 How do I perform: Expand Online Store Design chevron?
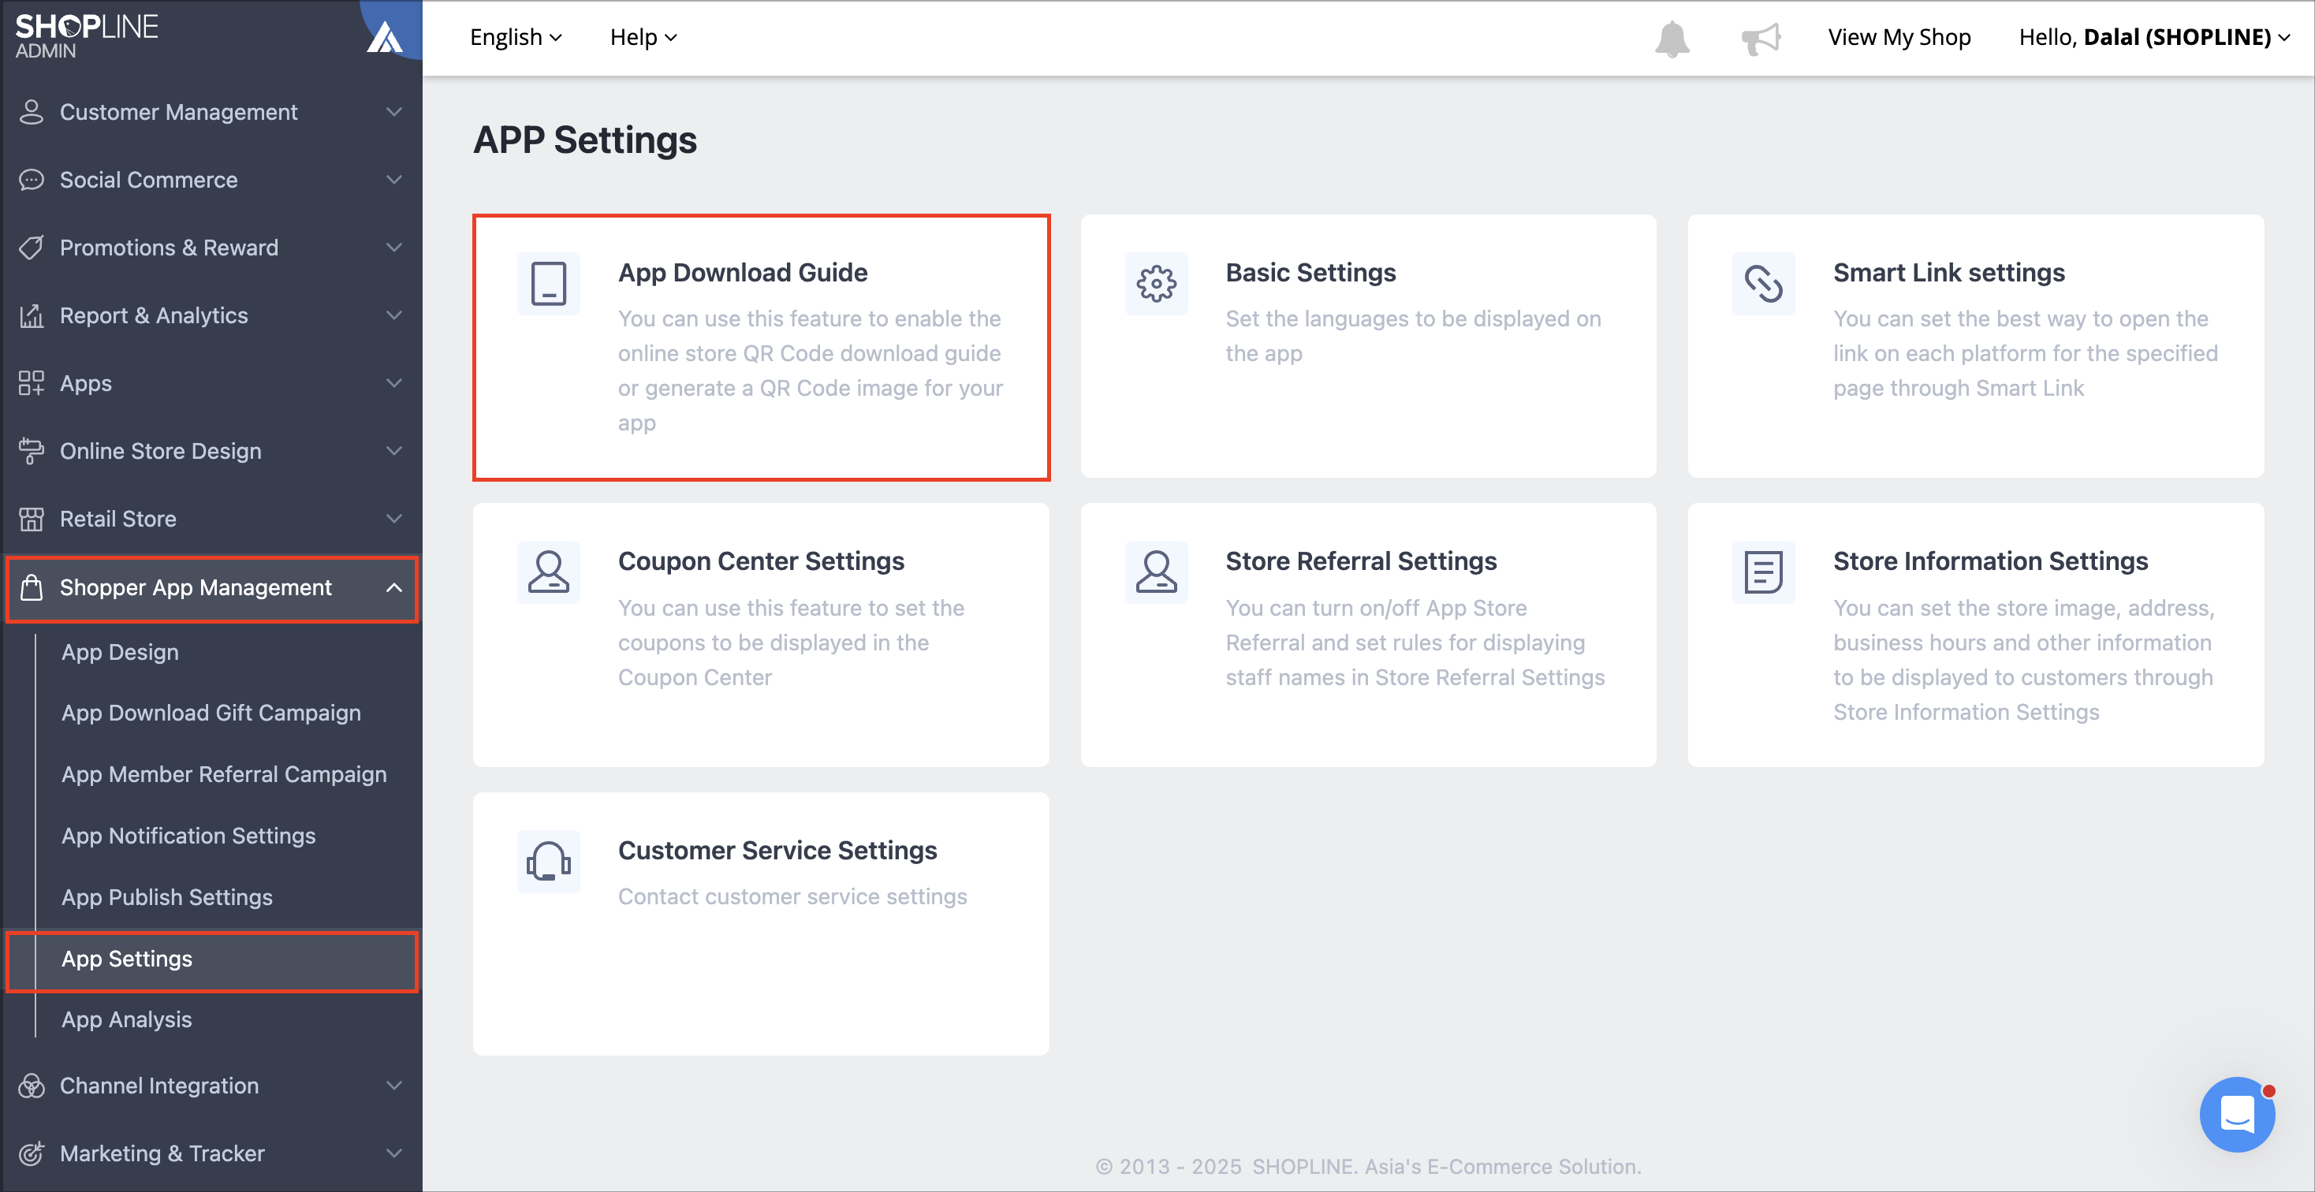coord(393,451)
